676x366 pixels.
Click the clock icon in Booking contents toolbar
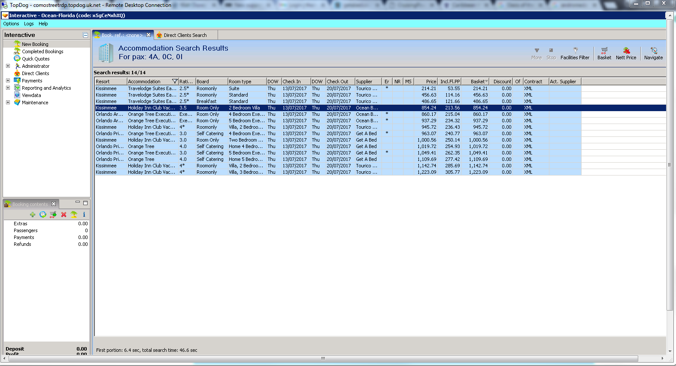pos(43,215)
